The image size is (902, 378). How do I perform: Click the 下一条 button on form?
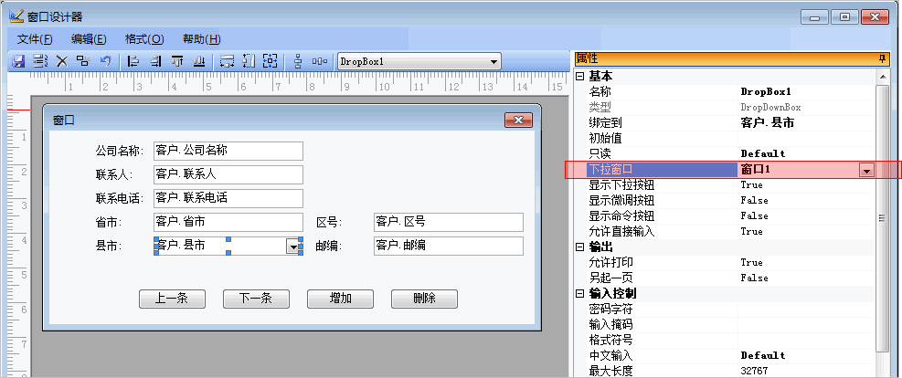click(256, 299)
